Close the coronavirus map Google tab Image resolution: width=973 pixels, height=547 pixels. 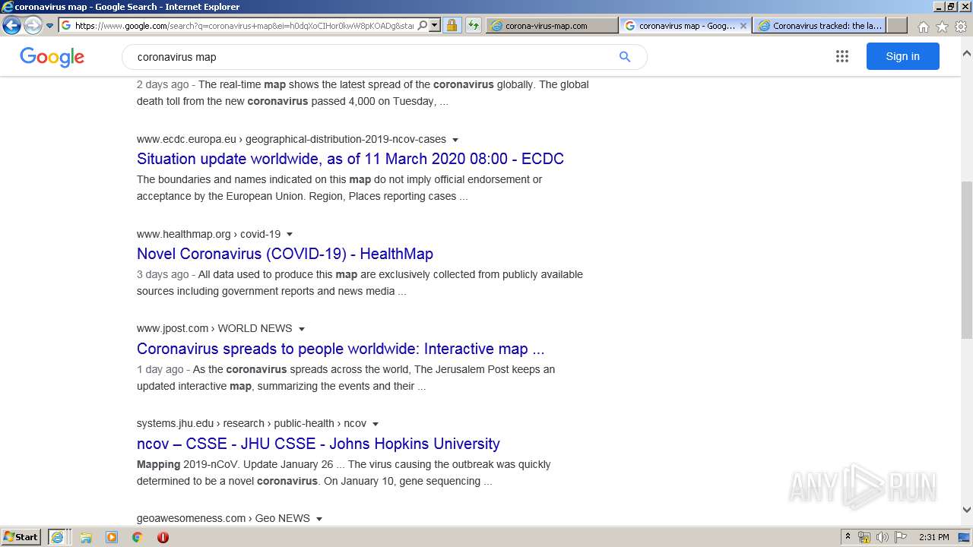click(x=743, y=25)
